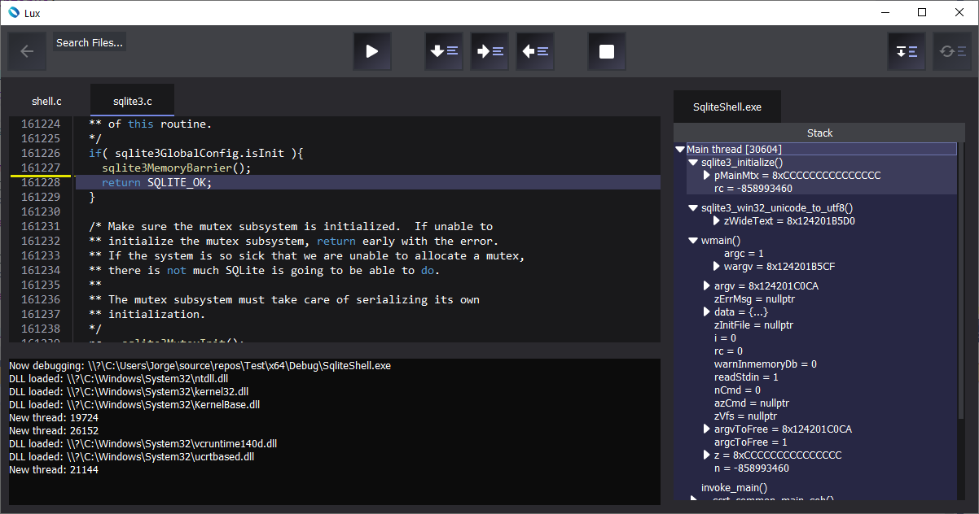The image size is (979, 514).
Task: Maximize the Lux window
Action: [922, 12]
